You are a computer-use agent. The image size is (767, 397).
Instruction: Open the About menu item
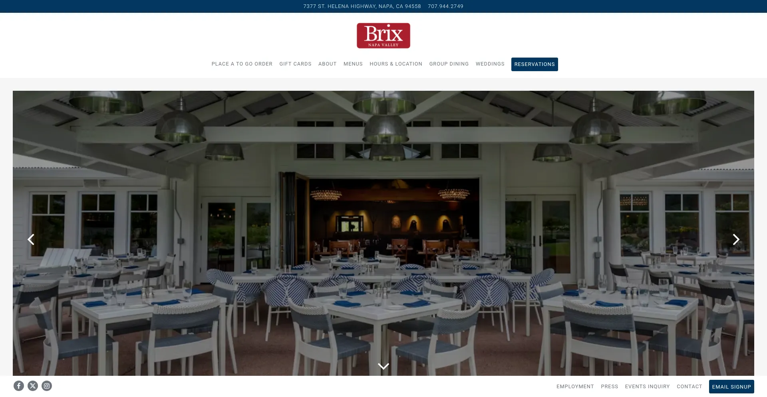(x=328, y=64)
